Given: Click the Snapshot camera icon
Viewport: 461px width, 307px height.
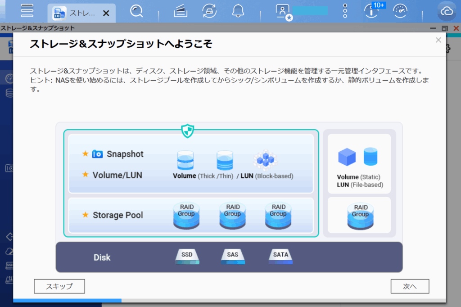Looking at the screenshot, I should tap(97, 154).
